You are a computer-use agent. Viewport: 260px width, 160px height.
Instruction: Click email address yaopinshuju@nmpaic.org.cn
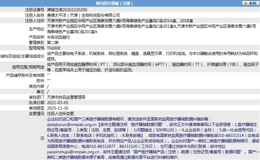tap(73, 152)
